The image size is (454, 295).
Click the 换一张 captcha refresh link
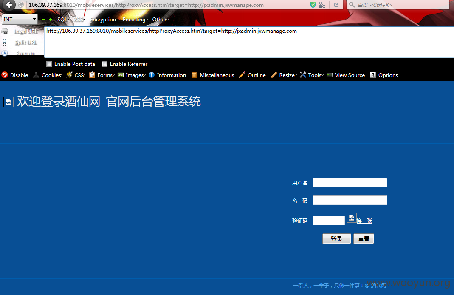click(x=364, y=221)
